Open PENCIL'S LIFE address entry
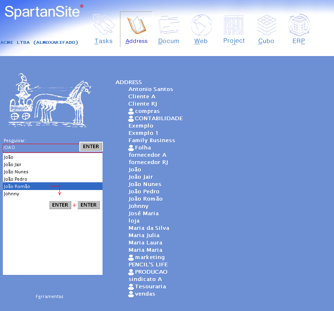 coord(148,265)
